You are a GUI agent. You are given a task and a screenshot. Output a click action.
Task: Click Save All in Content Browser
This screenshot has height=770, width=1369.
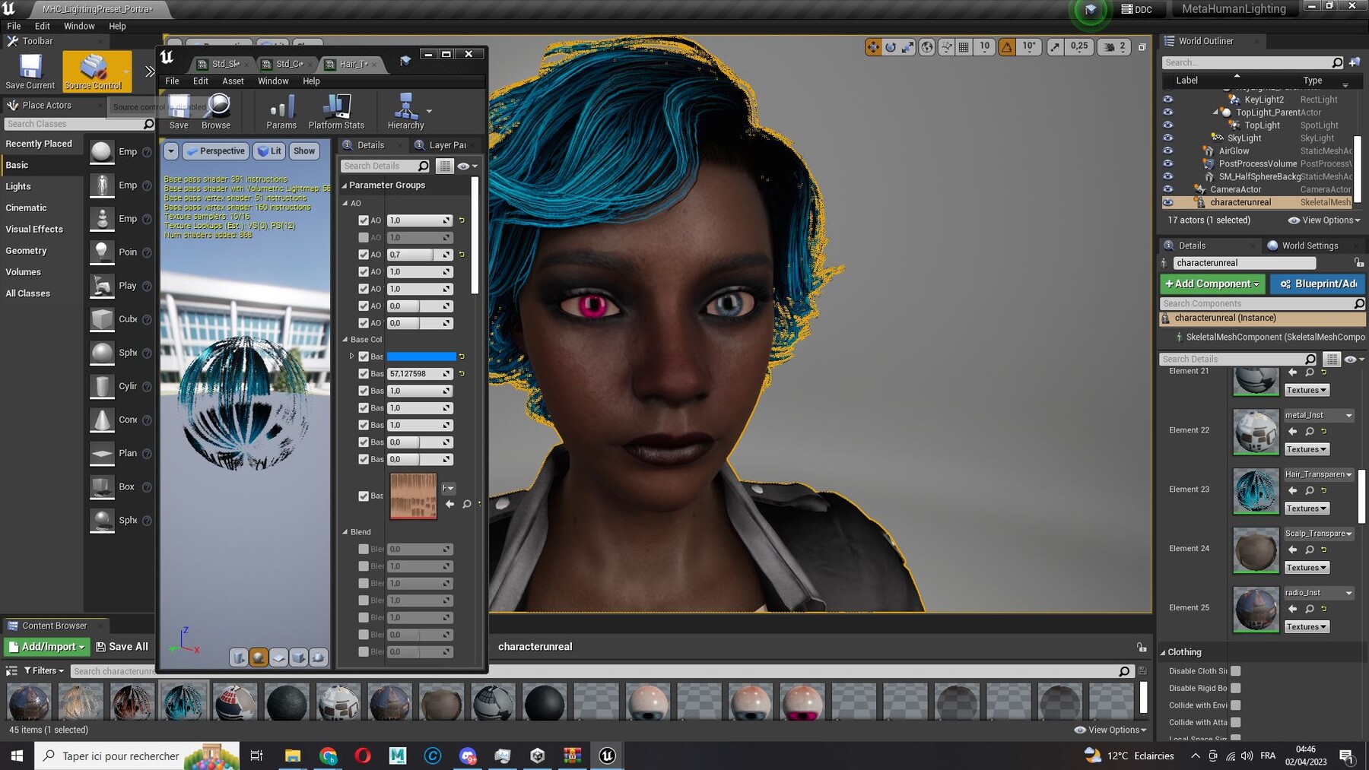click(122, 647)
